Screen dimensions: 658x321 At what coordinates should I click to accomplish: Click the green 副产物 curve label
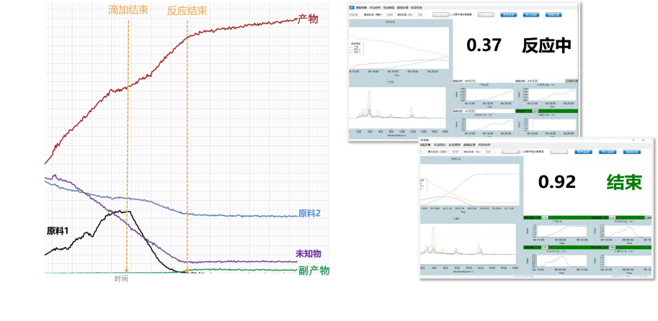(x=314, y=271)
